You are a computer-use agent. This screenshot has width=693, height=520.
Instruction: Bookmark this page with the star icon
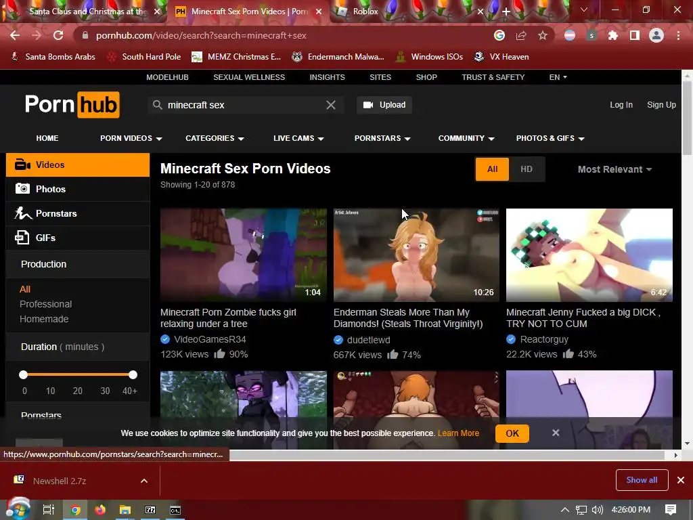click(543, 35)
